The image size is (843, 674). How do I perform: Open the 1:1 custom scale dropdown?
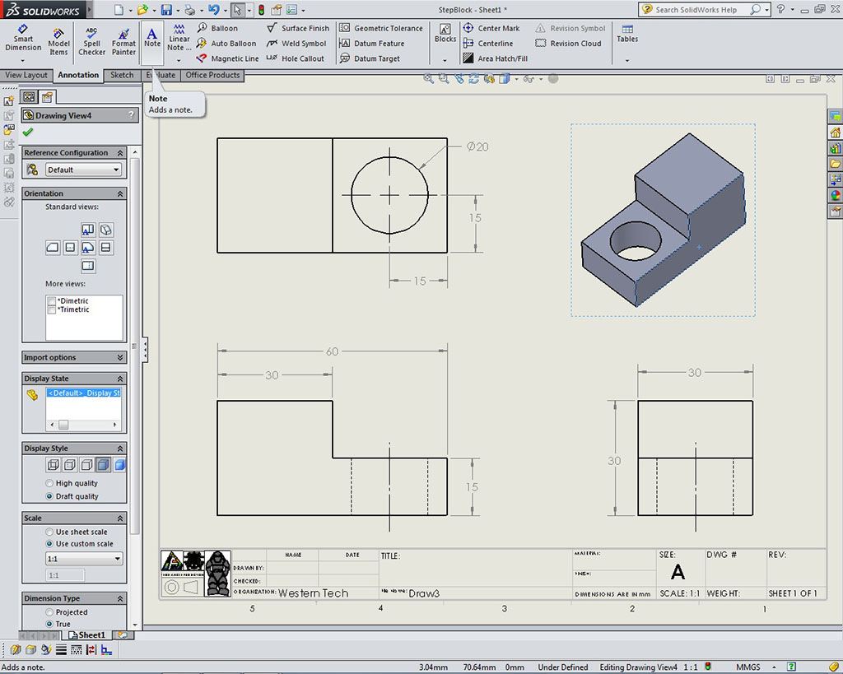pyautogui.click(x=83, y=559)
